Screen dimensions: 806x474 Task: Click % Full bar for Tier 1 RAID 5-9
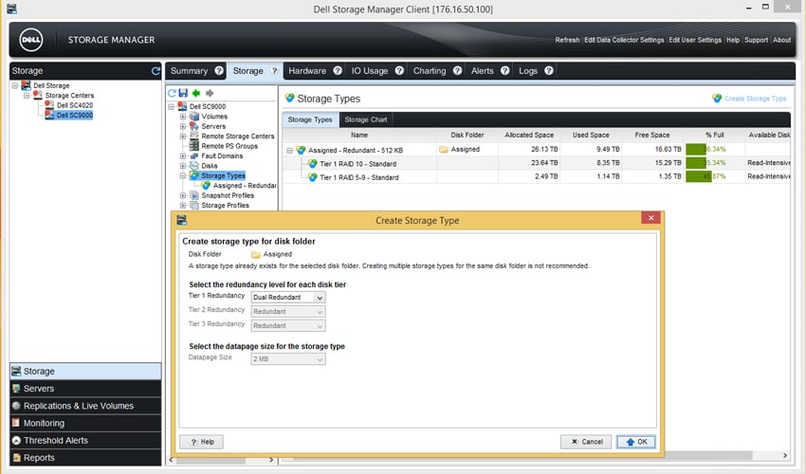(699, 176)
